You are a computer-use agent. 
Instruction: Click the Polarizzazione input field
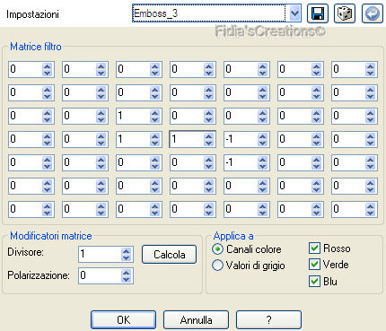tap(100, 275)
